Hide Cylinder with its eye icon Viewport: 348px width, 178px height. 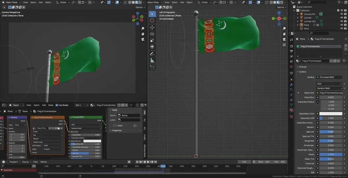(341, 18)
